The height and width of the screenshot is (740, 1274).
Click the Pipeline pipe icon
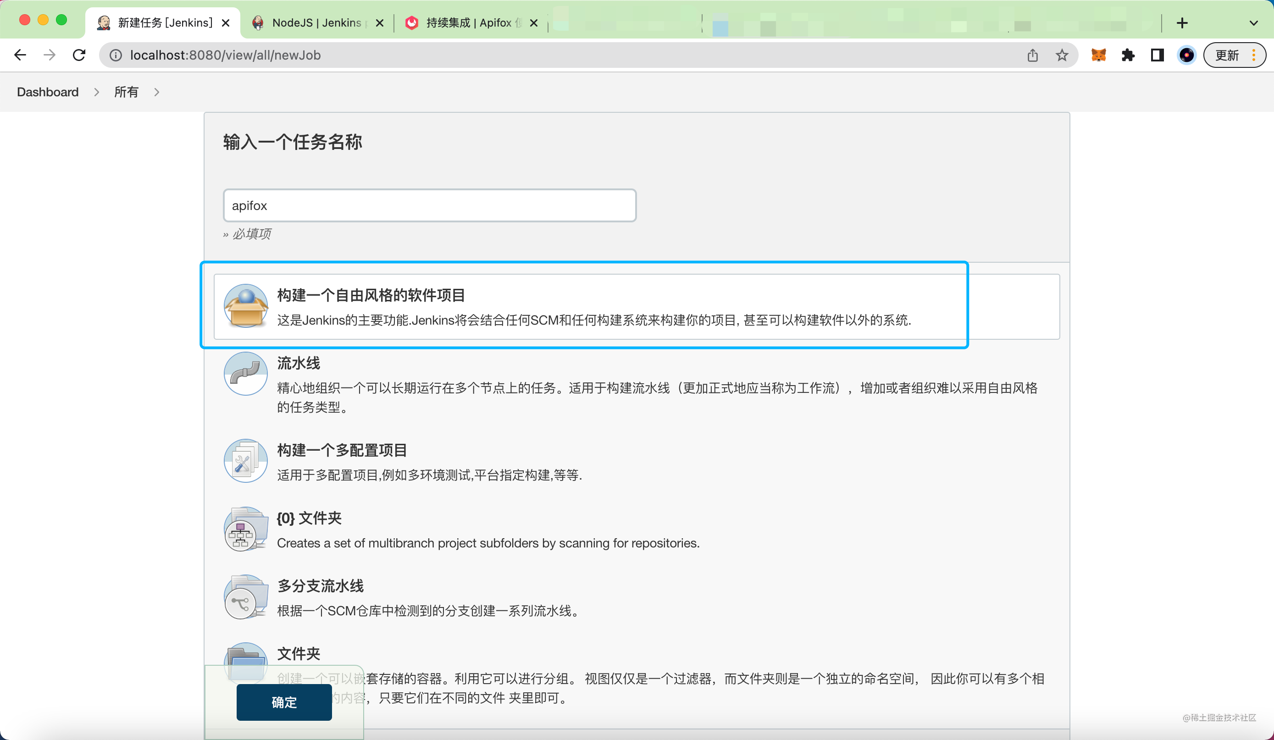coord(246,374)
